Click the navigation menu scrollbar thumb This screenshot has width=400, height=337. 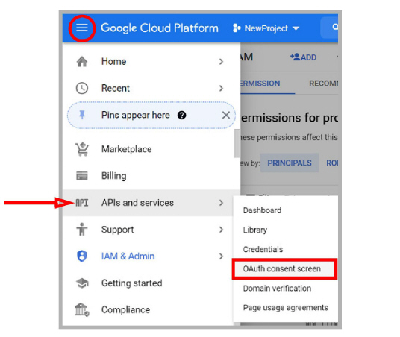click(x=237, y=143)
